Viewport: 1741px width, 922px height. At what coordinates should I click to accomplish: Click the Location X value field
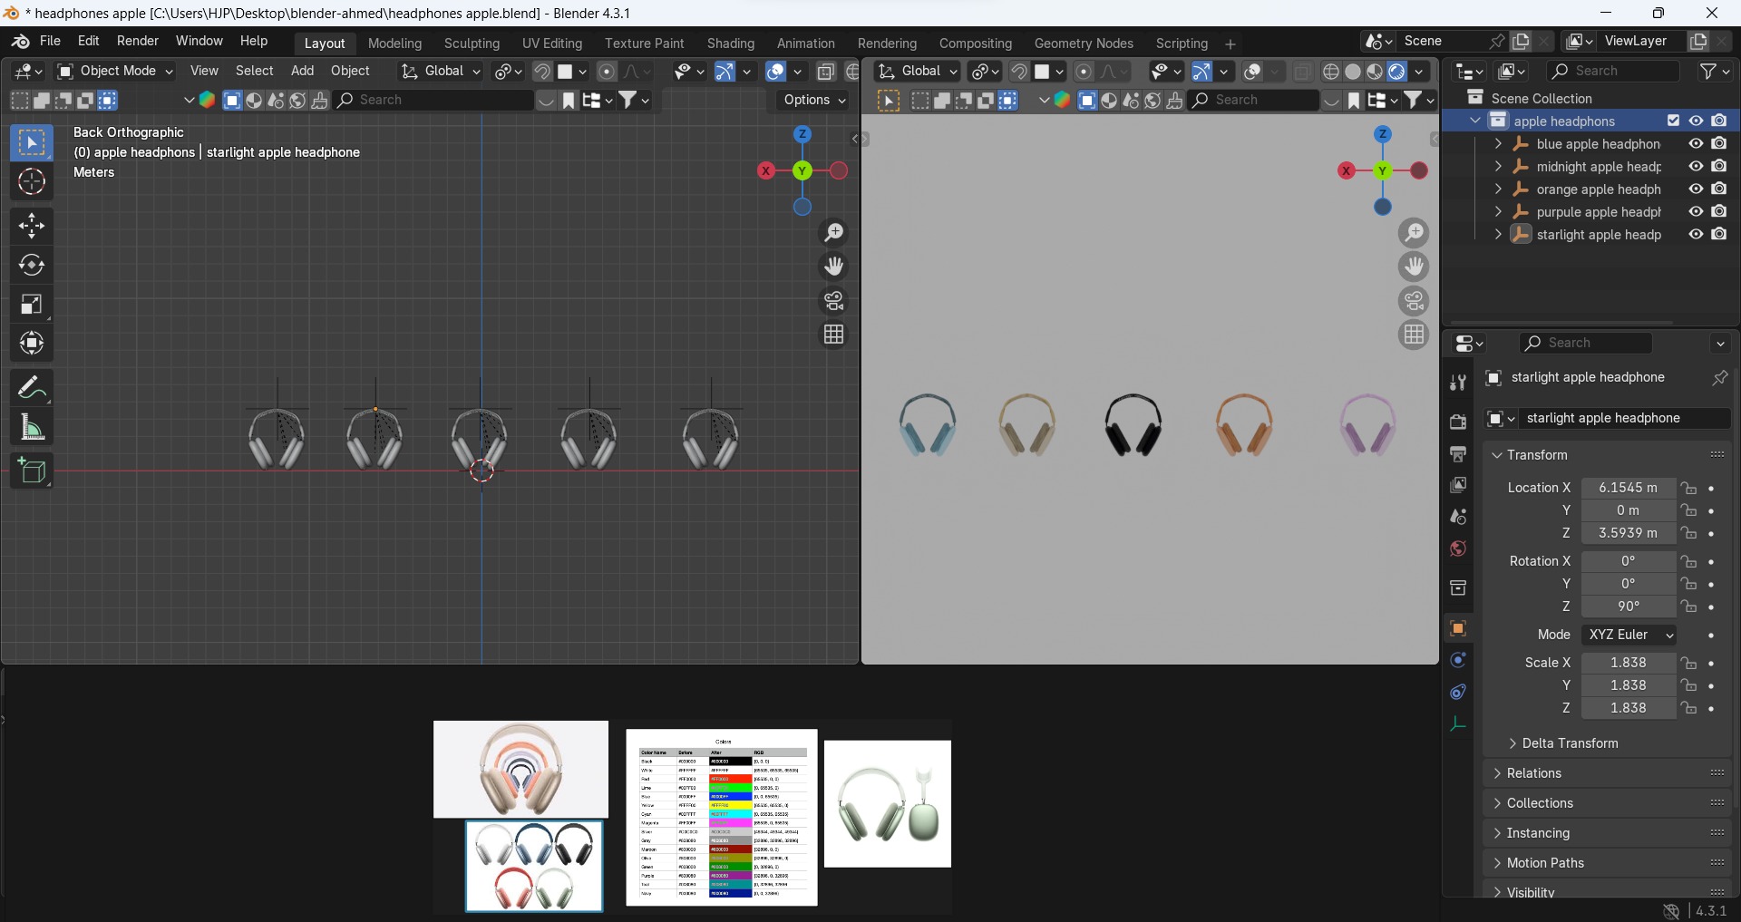(1629, 488)
